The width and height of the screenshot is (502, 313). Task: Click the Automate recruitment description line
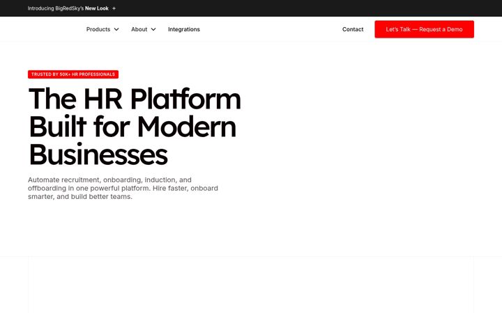(x=109, y=180)
